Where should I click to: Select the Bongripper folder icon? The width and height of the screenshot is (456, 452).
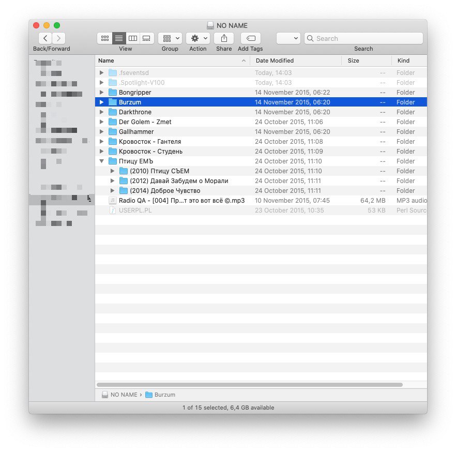[x=113, y=92]
